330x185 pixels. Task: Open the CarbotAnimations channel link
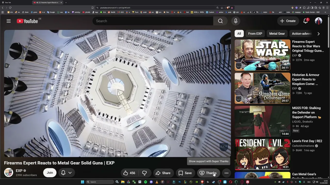(303, 146)
